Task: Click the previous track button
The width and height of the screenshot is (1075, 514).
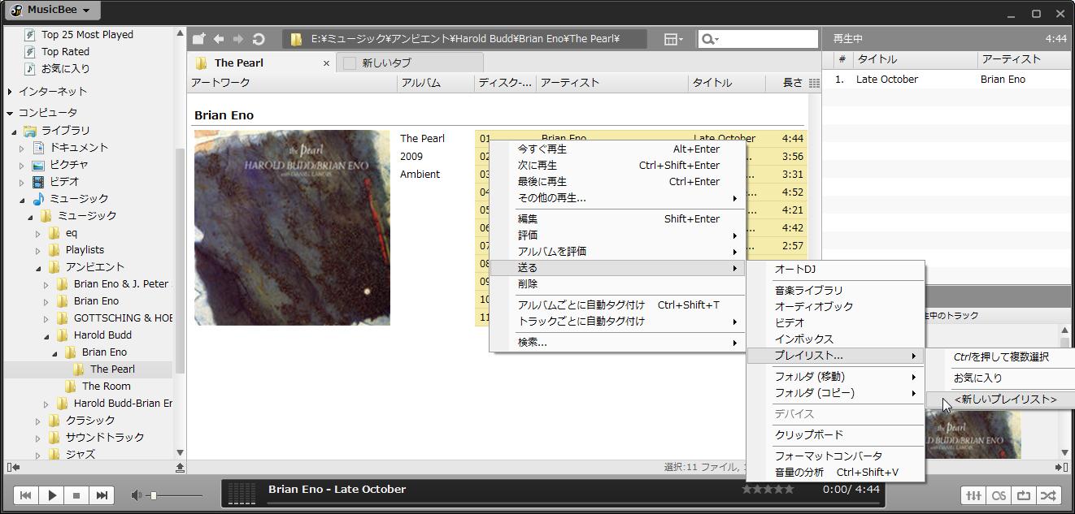Action: click(26, 495)
